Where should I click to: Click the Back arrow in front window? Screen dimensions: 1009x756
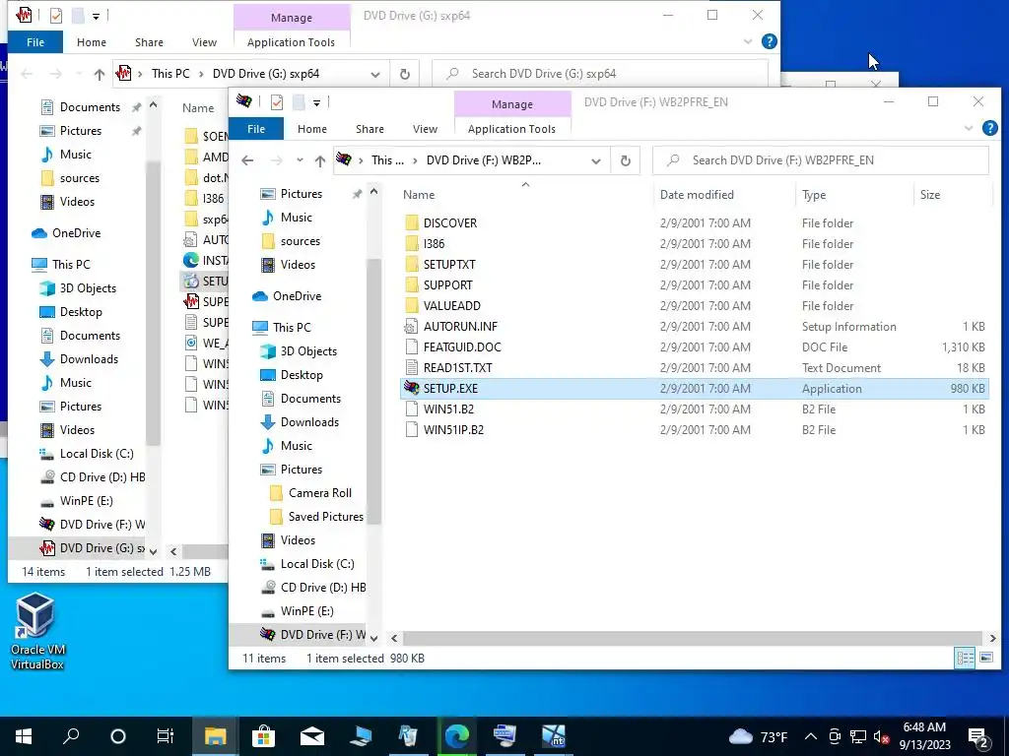click(247, 160)
